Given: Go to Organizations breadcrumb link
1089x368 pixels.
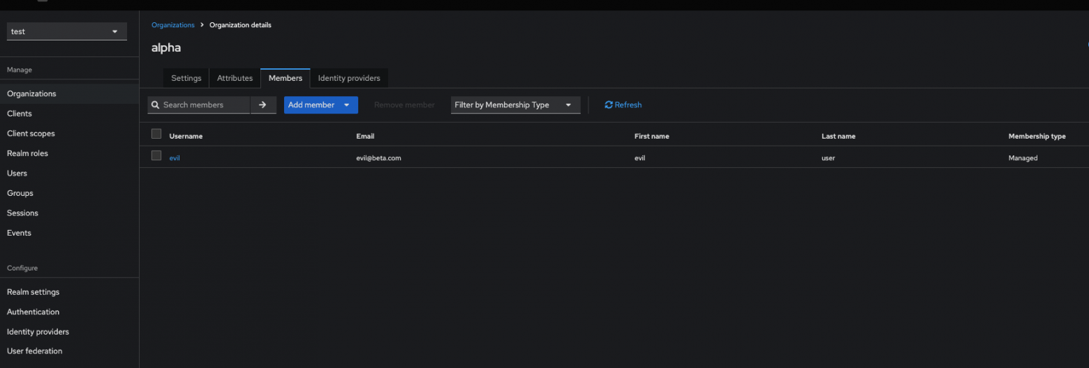Looking at the screenshot, I should (173, 25).
